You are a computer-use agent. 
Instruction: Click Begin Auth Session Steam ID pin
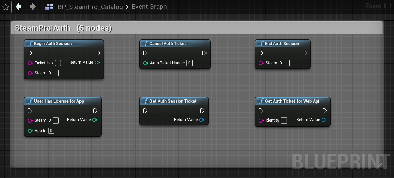click(30, 73)
